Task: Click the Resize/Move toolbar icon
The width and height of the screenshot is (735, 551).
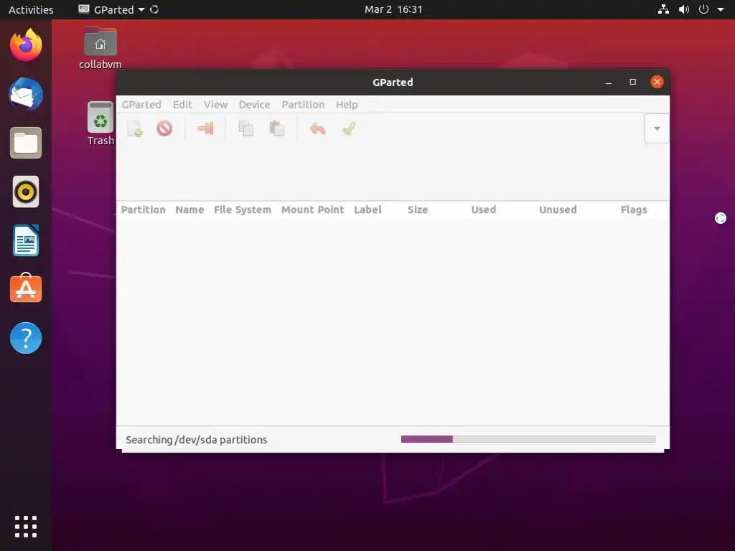Action: pos(205,128)
